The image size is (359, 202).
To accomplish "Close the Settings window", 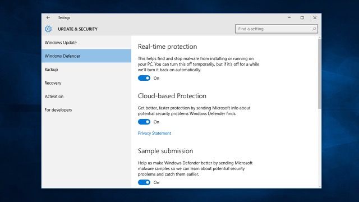I will tap(315, 17).
